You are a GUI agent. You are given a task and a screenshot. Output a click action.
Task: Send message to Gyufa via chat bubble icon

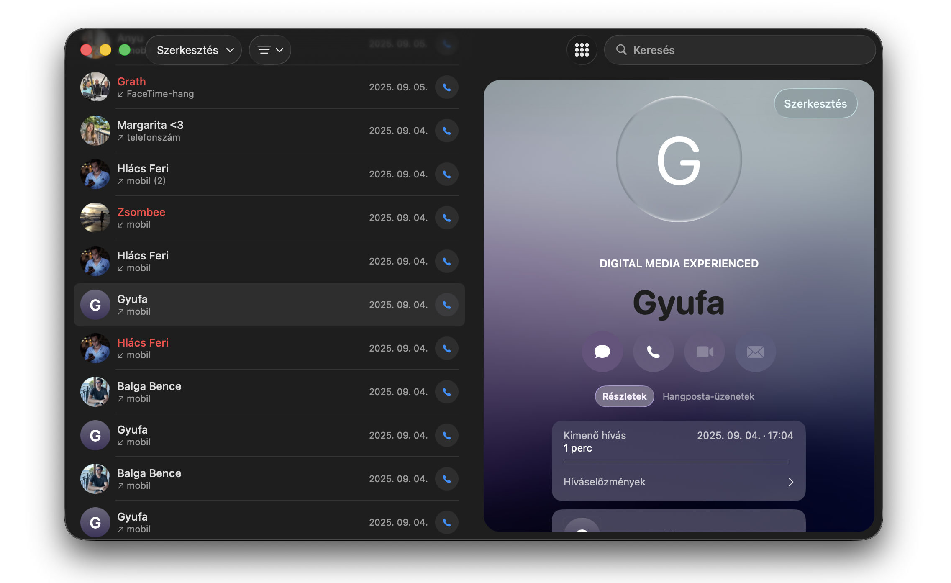tap(602, 352)
